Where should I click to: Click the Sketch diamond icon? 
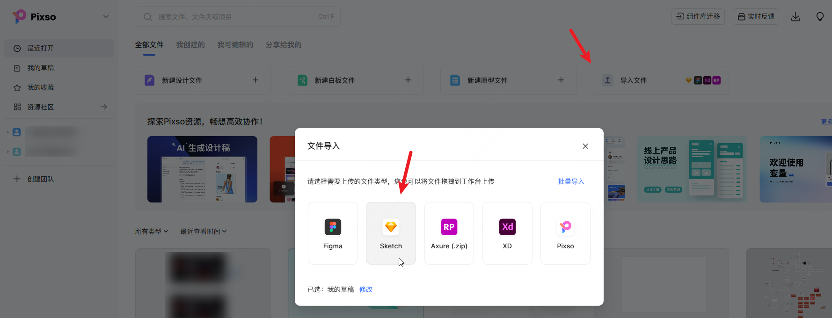click(391, 227)
